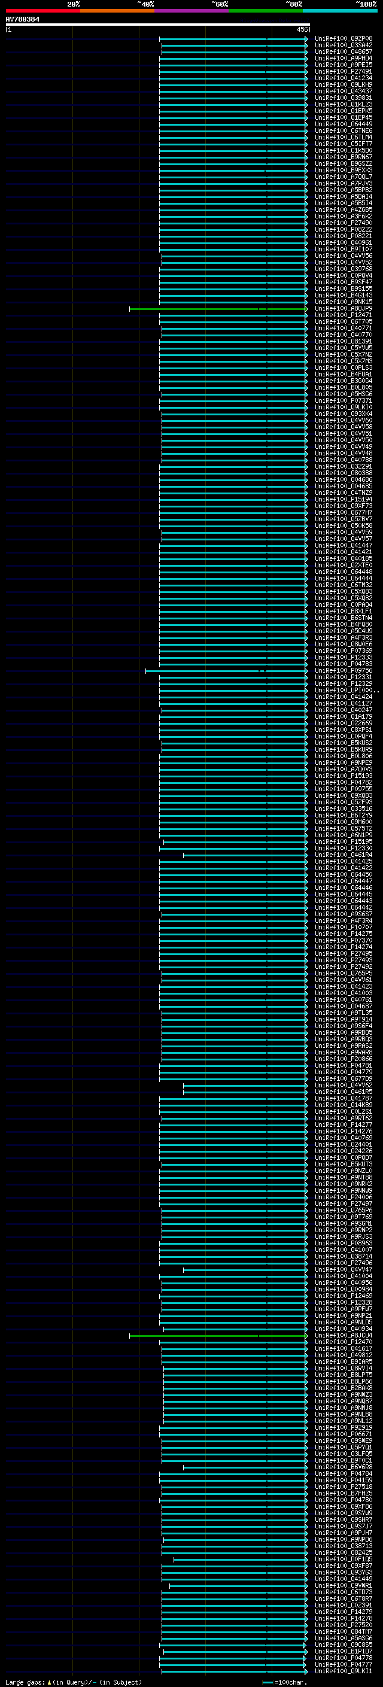383x1687 pixels.
Task: Open hit UniRef100_P04780
Action: click(x=343, y=1500)
